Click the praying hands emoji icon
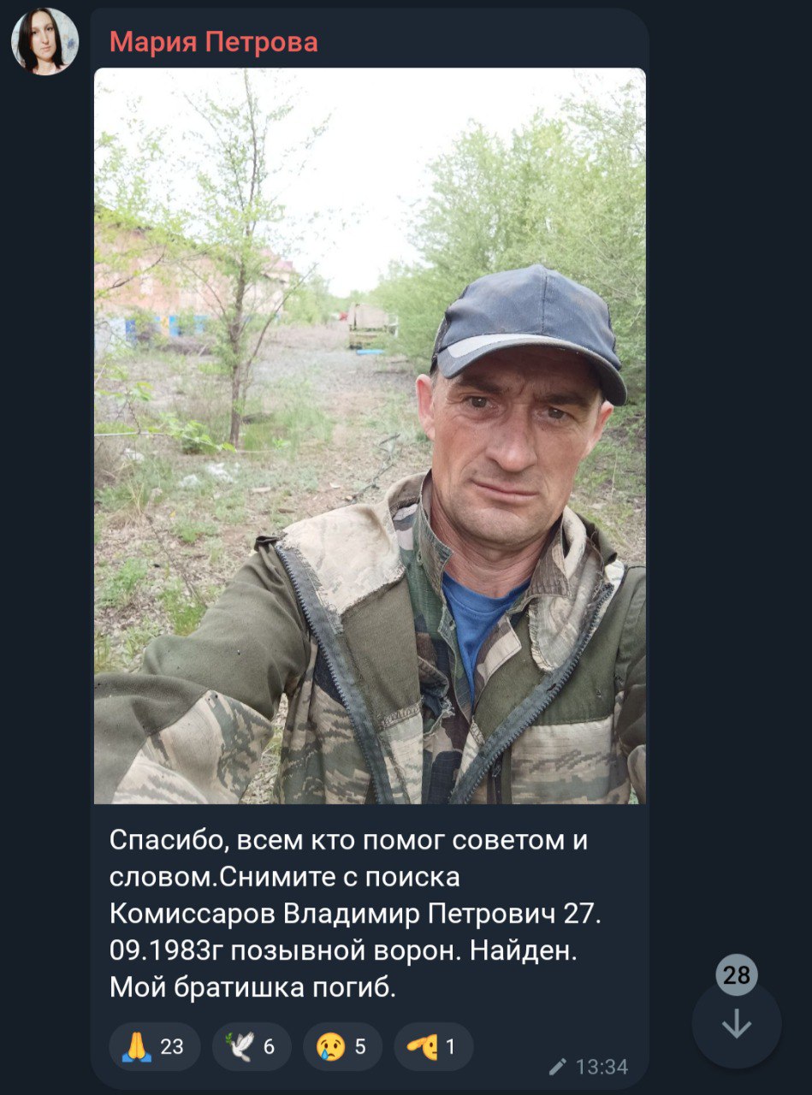Image resolution: width=812 pixels, height=1095 pixels. pos(137,1046)
